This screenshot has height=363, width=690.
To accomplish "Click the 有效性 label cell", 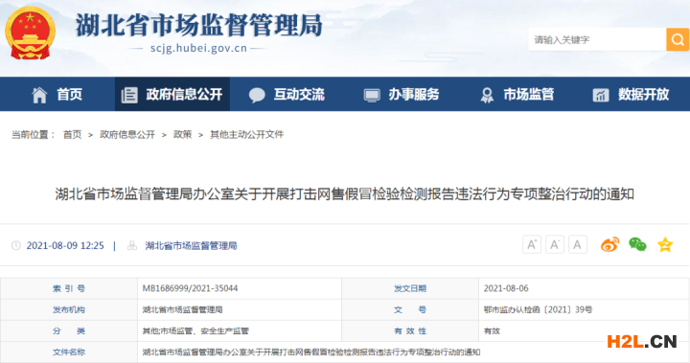I will [410, 330].
